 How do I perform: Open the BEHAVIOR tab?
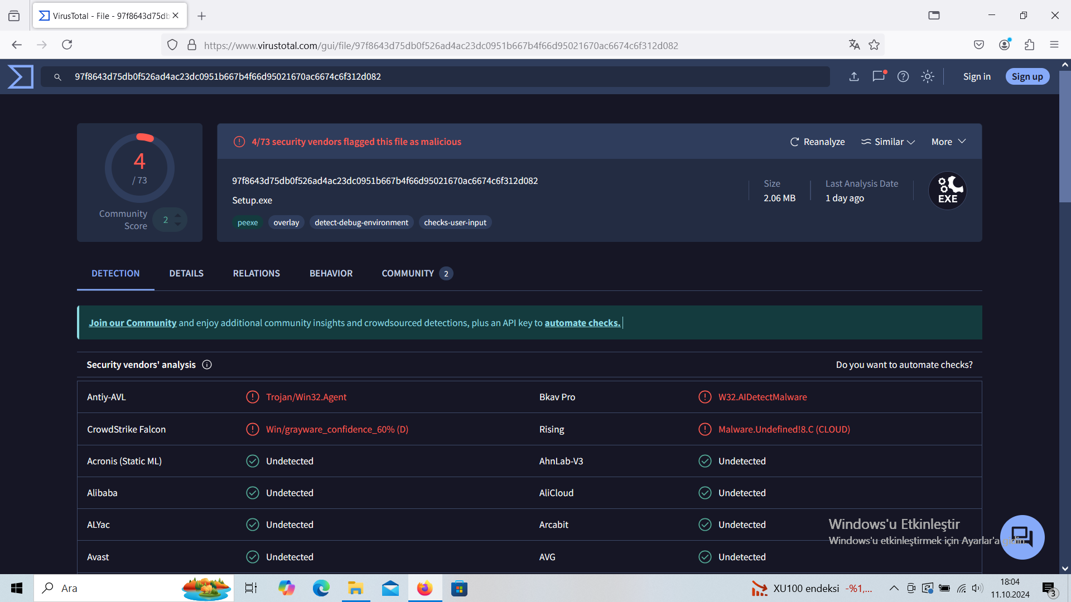pos(331,273)
